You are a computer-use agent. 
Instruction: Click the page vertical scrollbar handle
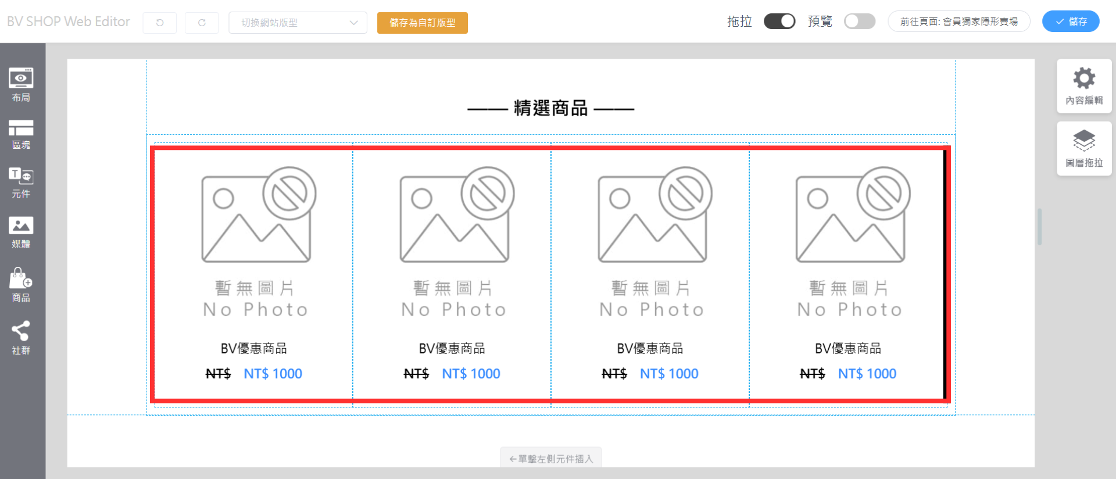point(1039,227)
